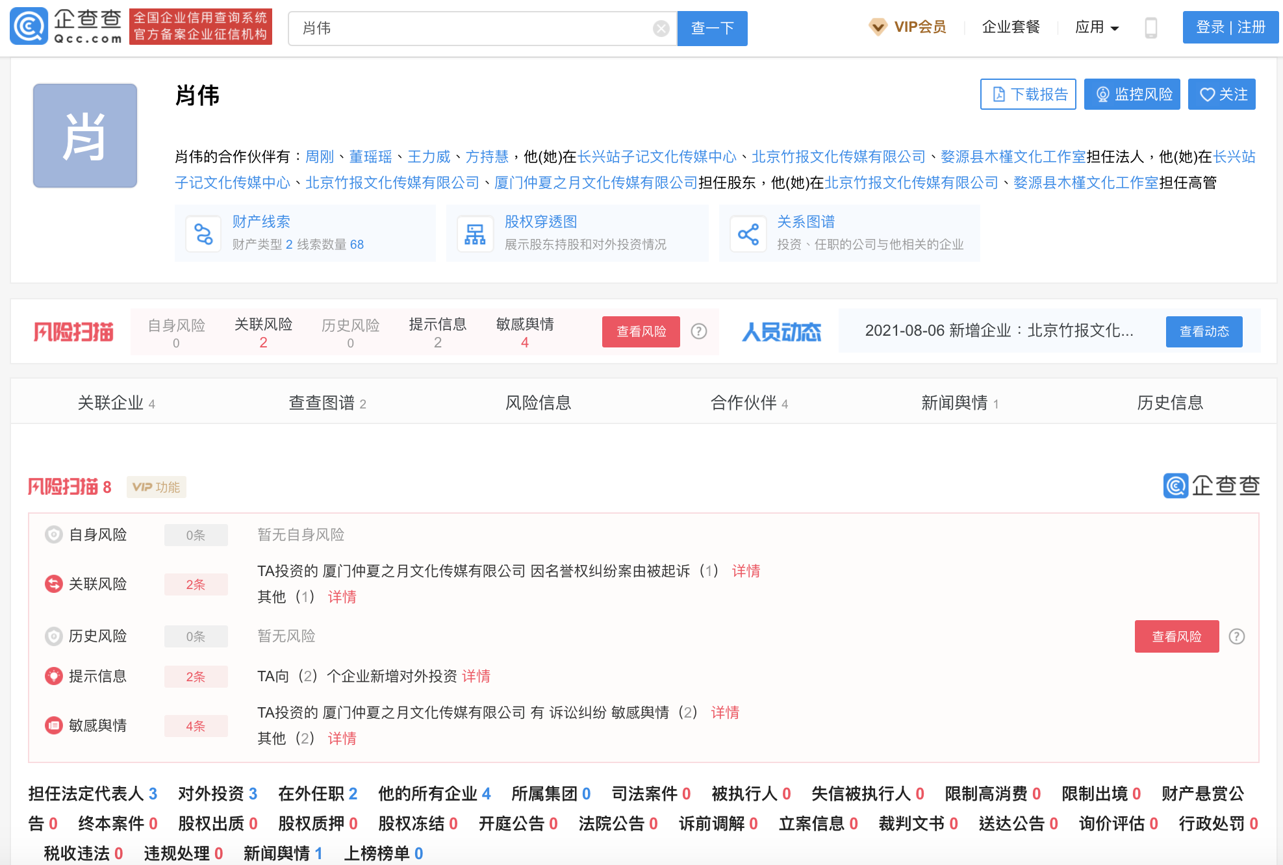Click the 股权穿透图 hierarchy icon

[x=475, y=234]
